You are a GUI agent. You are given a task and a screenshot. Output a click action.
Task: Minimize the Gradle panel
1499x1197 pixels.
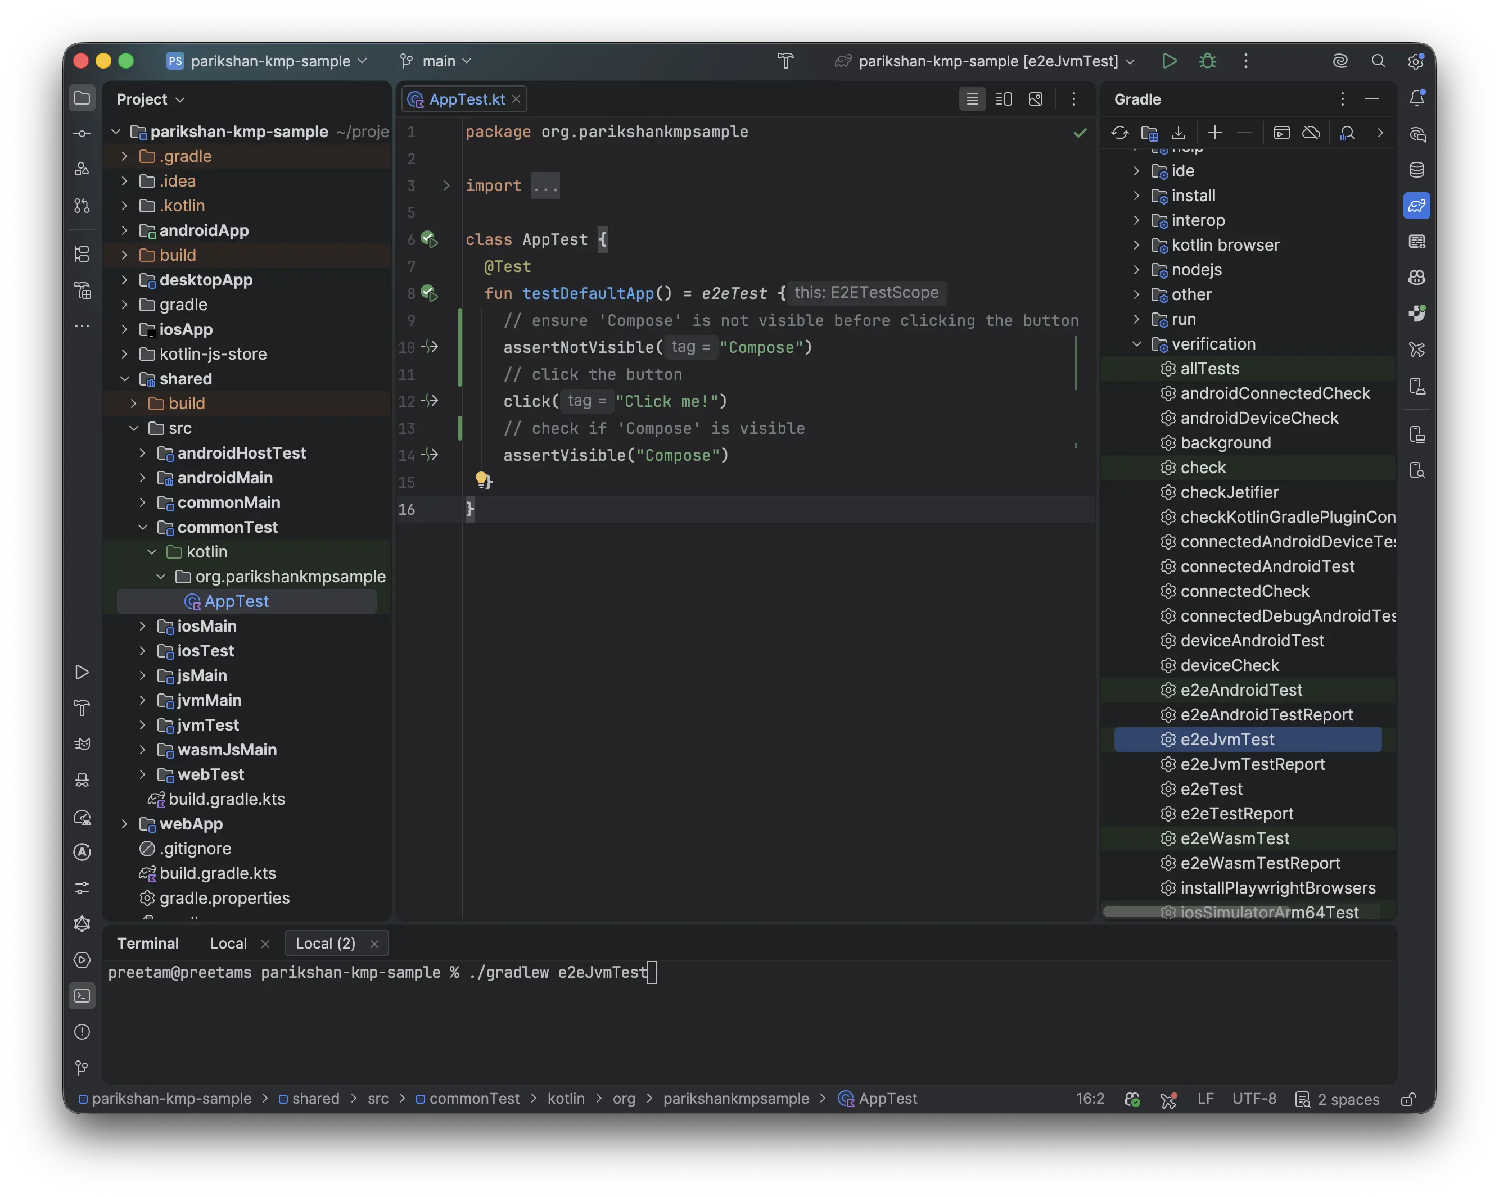coord(1372,99)
